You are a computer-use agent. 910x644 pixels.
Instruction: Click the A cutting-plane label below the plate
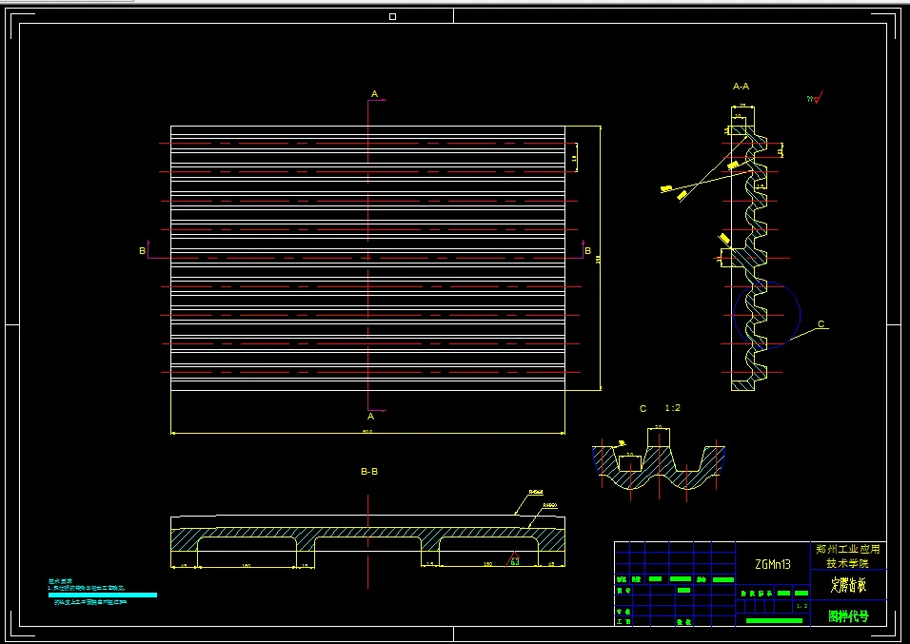click(x=371, y=417)
